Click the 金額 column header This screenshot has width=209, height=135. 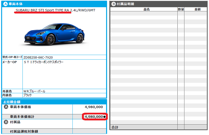(x=197, y=9)
